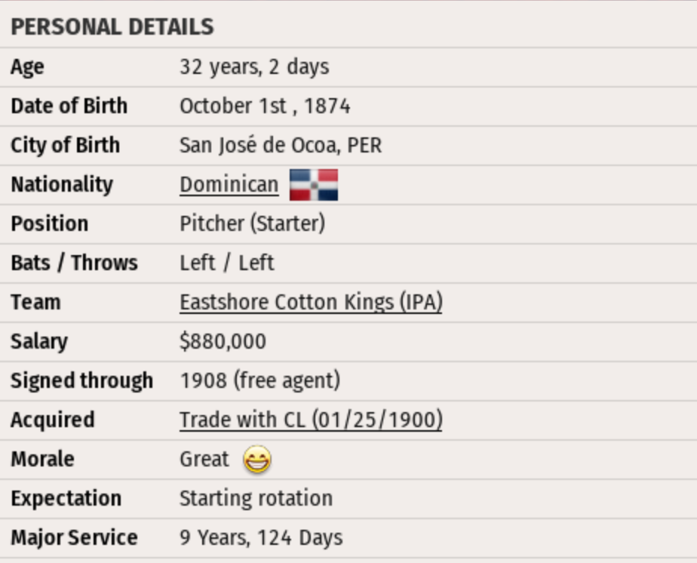The height and width of the screenshot is (563, 697).
Task: Click the Left / Left bats-throws value
Action: pos(226,263)
